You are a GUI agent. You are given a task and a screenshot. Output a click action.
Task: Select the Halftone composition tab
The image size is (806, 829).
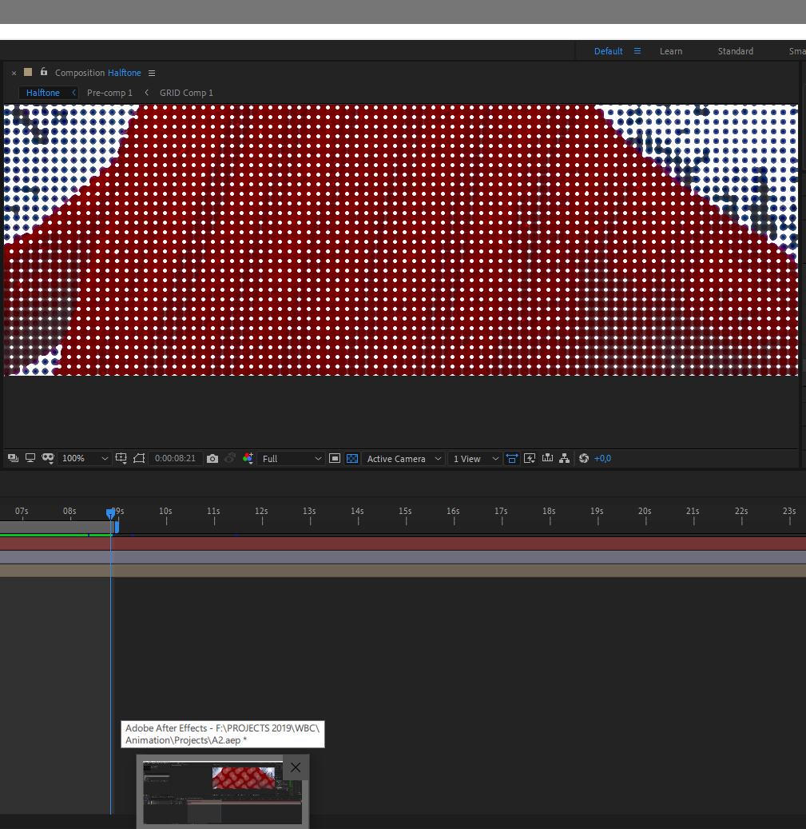[x=44, y=92]
